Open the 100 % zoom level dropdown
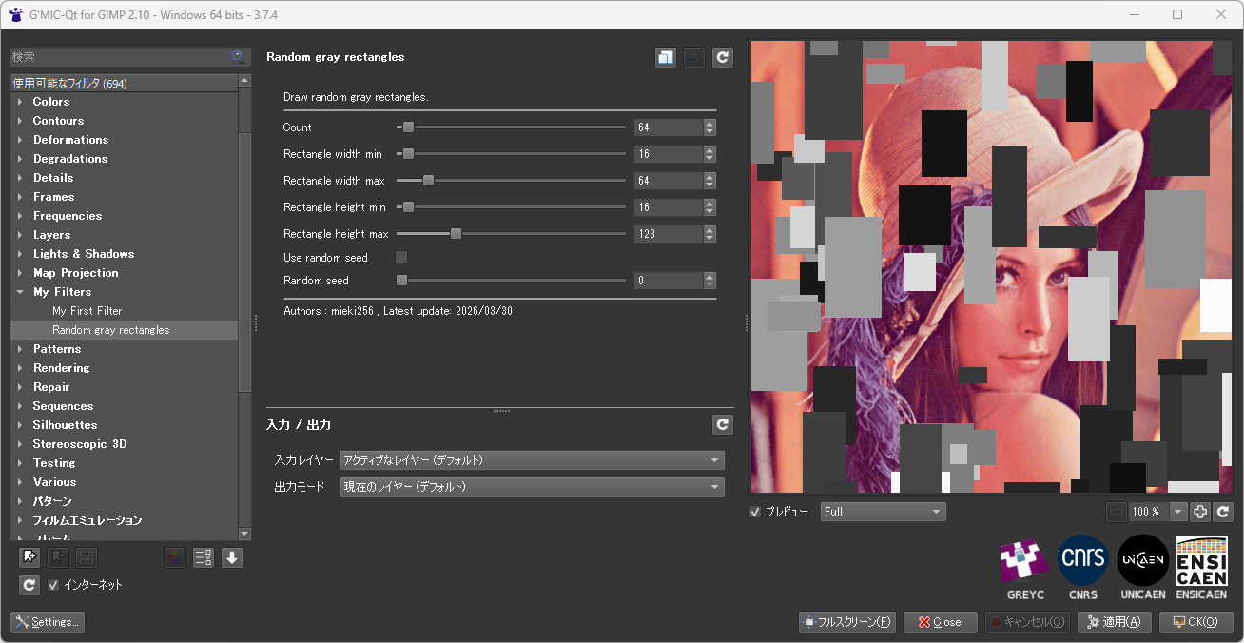Image resolution: width=1244 pixels, height=643 pixels. click(1178, 512)
